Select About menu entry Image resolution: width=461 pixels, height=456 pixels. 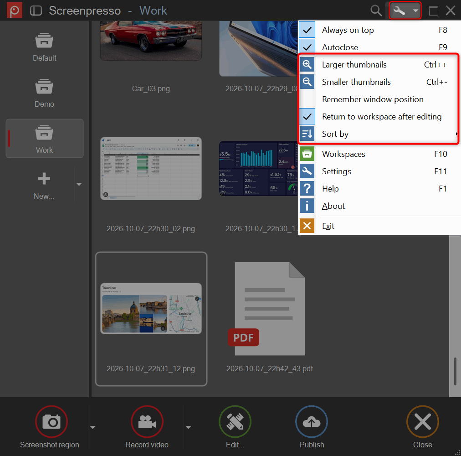[x=379, y=206]
